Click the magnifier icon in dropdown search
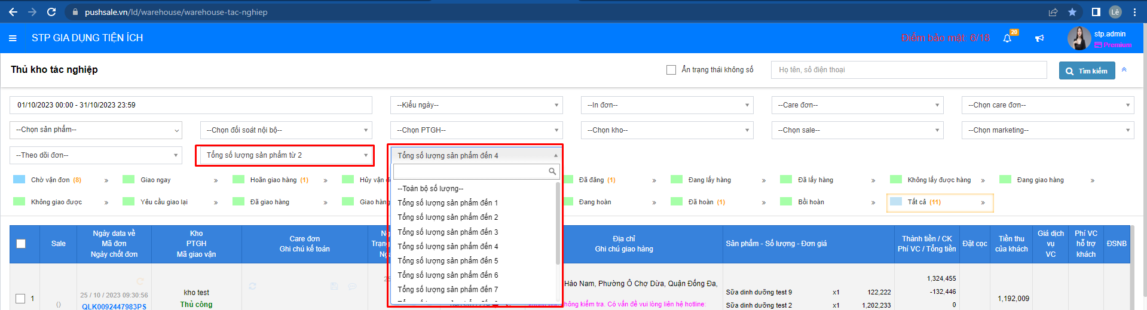Screen dimensions: 1147x310 [x=552, y=172]
